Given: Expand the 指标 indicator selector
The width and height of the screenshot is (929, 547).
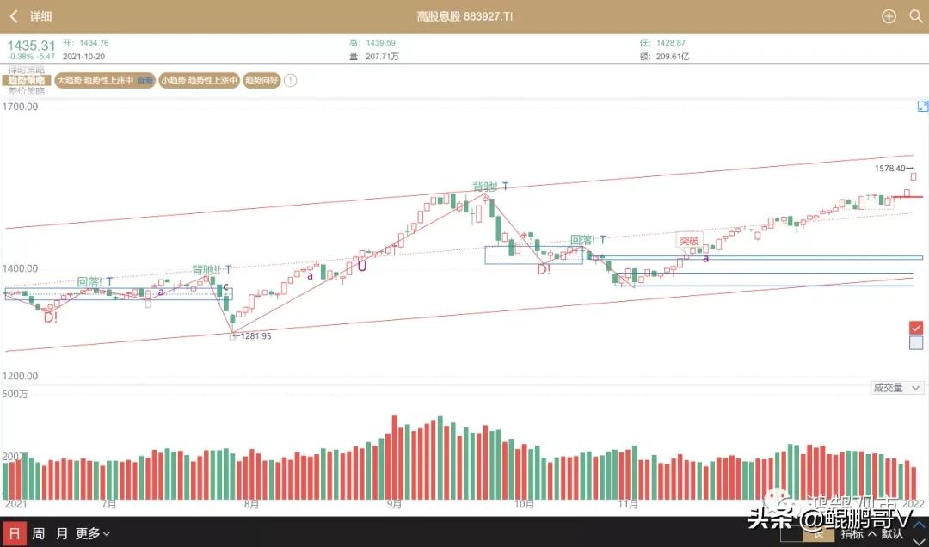Looking at the screenshot, I should coord(855,533).
